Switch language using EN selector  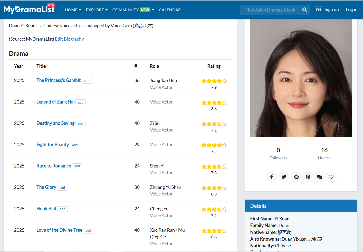point(318,10)
